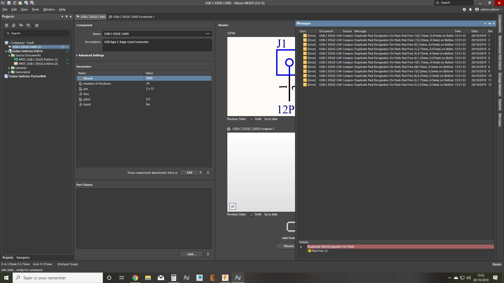Click the Open folder icon in title bar

pyautogui.click(x=20, y=3)
